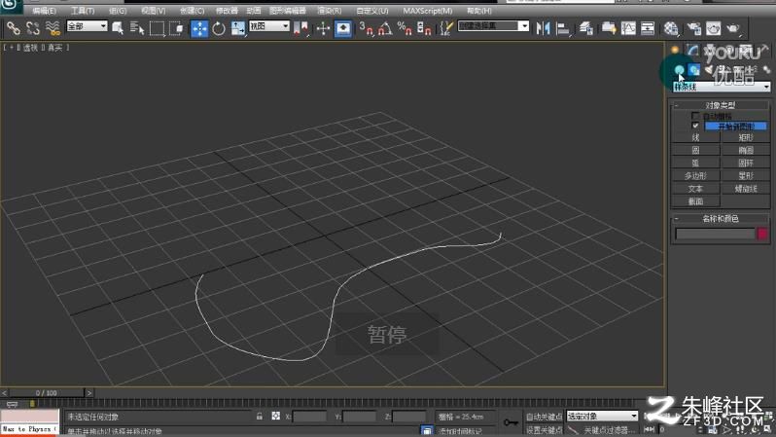Viewport: 776px width, 437px height.
Task: Activate the Select and Scale tool
Action: coord(238,28)
